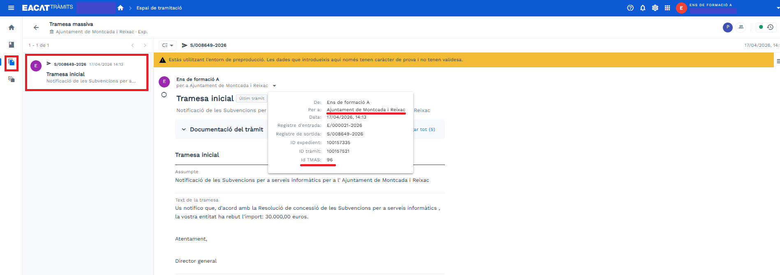780x275 pixels.
Task: Click the home icon in breadcrumb bar
Action: [x=120, y=8]
